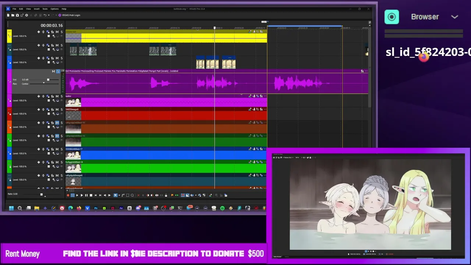The height and width of the screenshot is (265, 471).
Task: Open project properties gear icon
Action: tap(26, 15)
